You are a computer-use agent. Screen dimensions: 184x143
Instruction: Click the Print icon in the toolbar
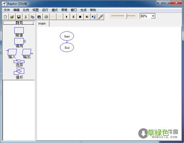coord(46,16)
